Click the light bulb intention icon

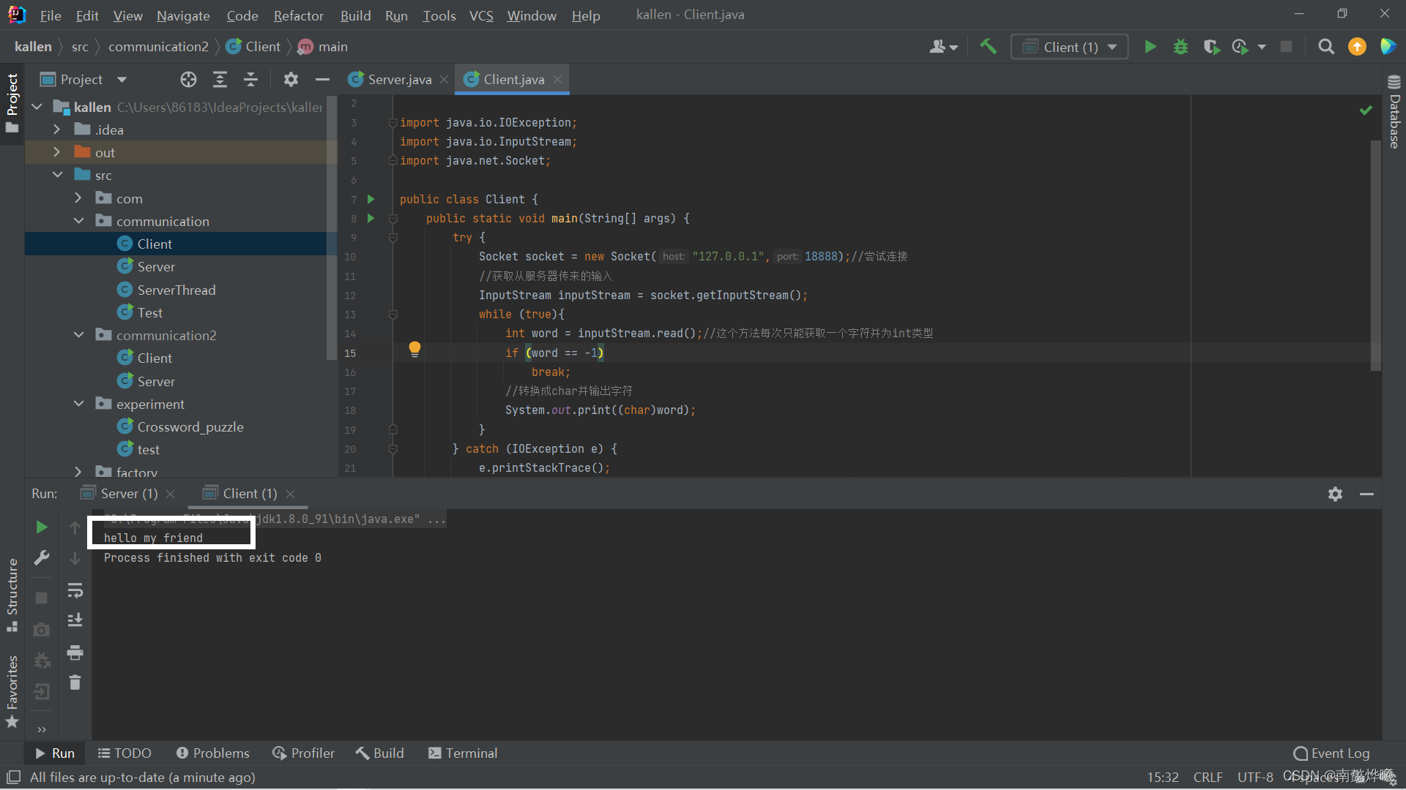414,349
